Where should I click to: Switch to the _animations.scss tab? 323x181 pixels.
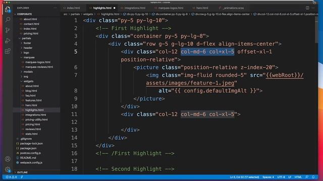pos(233,8)
